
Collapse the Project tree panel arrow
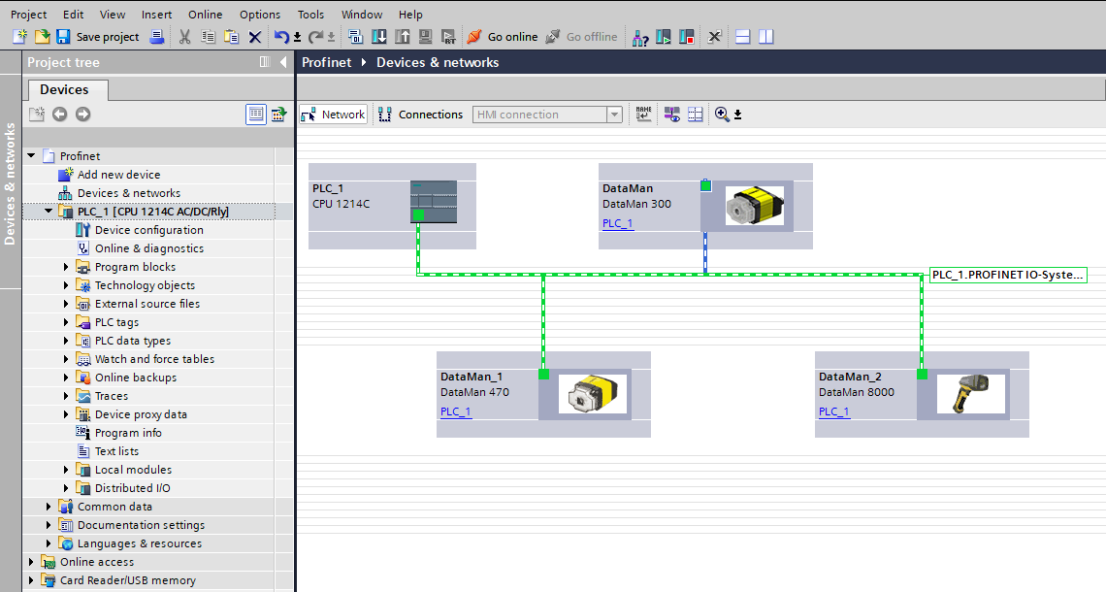tap(283, 62)
